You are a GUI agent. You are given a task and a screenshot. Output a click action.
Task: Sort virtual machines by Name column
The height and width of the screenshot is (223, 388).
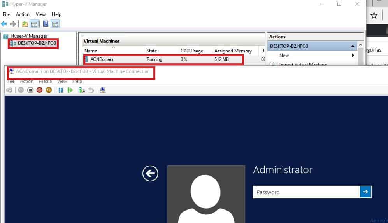coord(91,51)
